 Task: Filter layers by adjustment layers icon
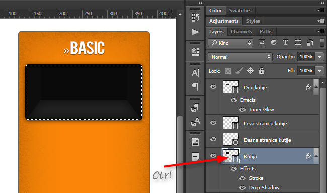[274, 43]
